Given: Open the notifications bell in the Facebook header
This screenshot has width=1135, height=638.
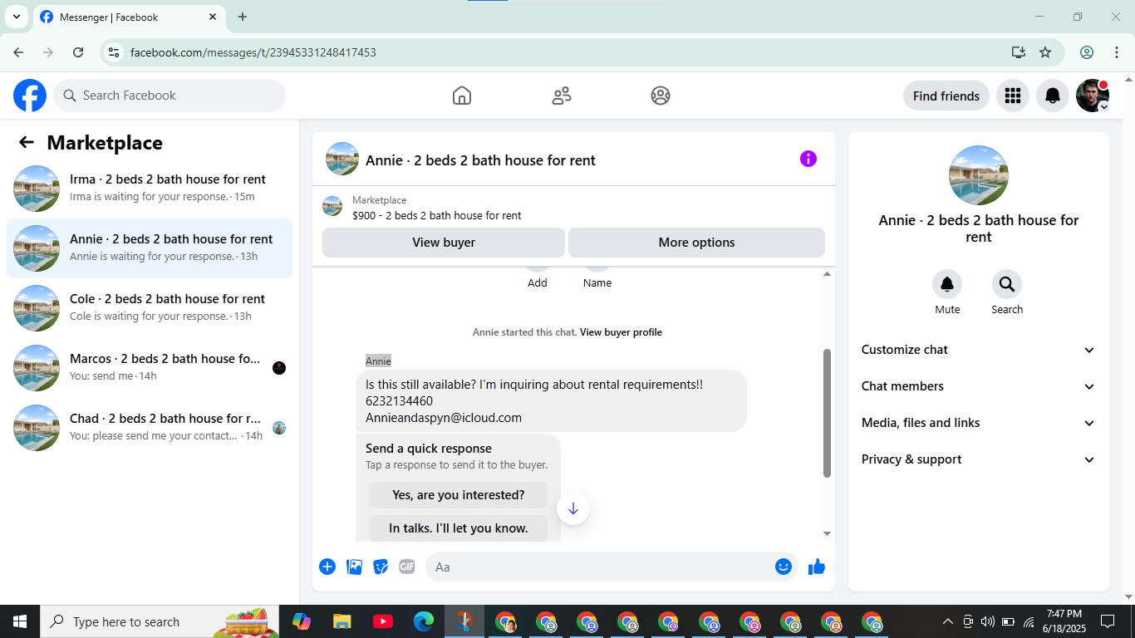Looking at the screenshot, I should pos(1053,96).
